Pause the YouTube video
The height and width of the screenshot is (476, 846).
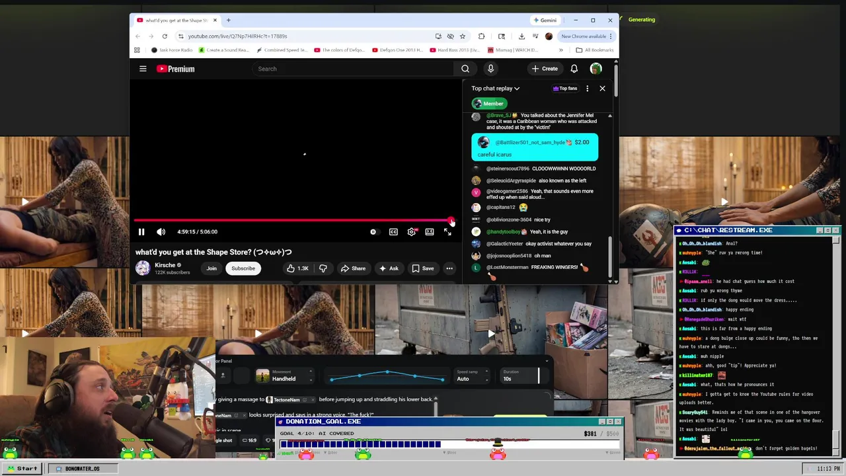pos(141,232)
